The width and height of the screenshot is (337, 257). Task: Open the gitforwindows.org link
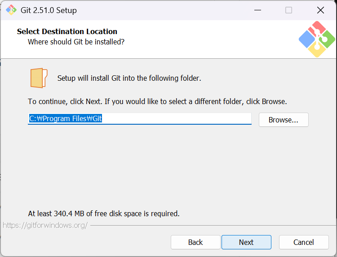(x=45, y=225)
